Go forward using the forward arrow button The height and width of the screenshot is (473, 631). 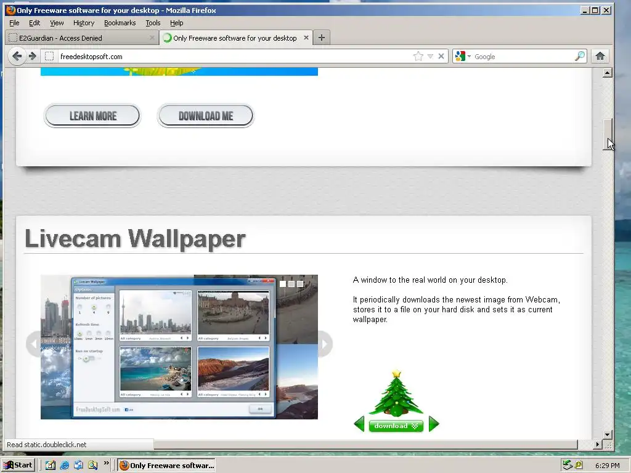33,56
